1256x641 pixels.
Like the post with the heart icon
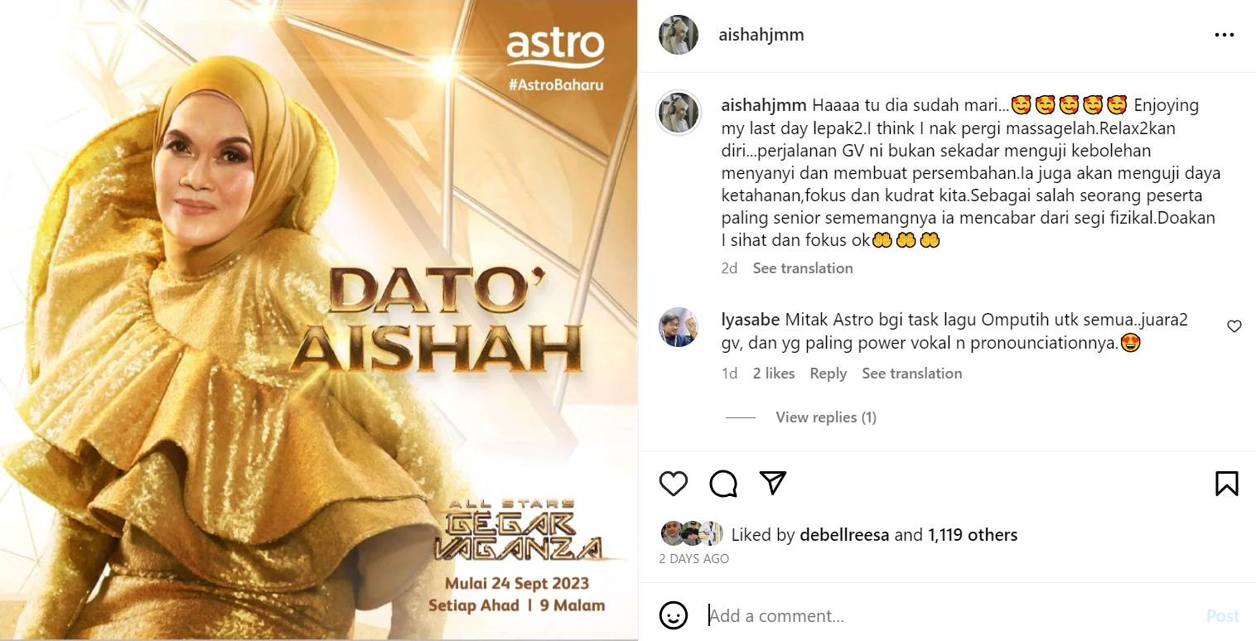674,484
